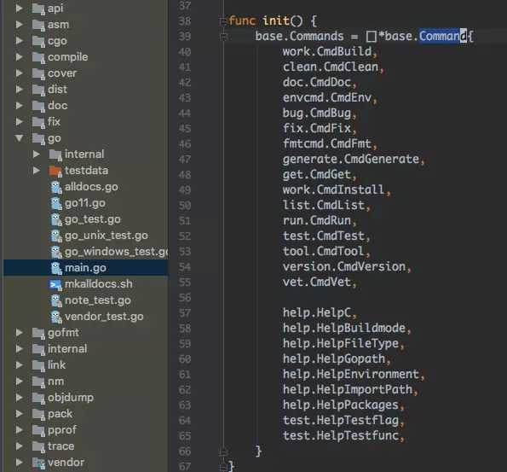Click the dist folder icon

[38, 90]
